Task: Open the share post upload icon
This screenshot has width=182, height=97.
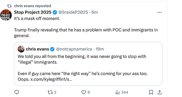Action: pos(160,92)
